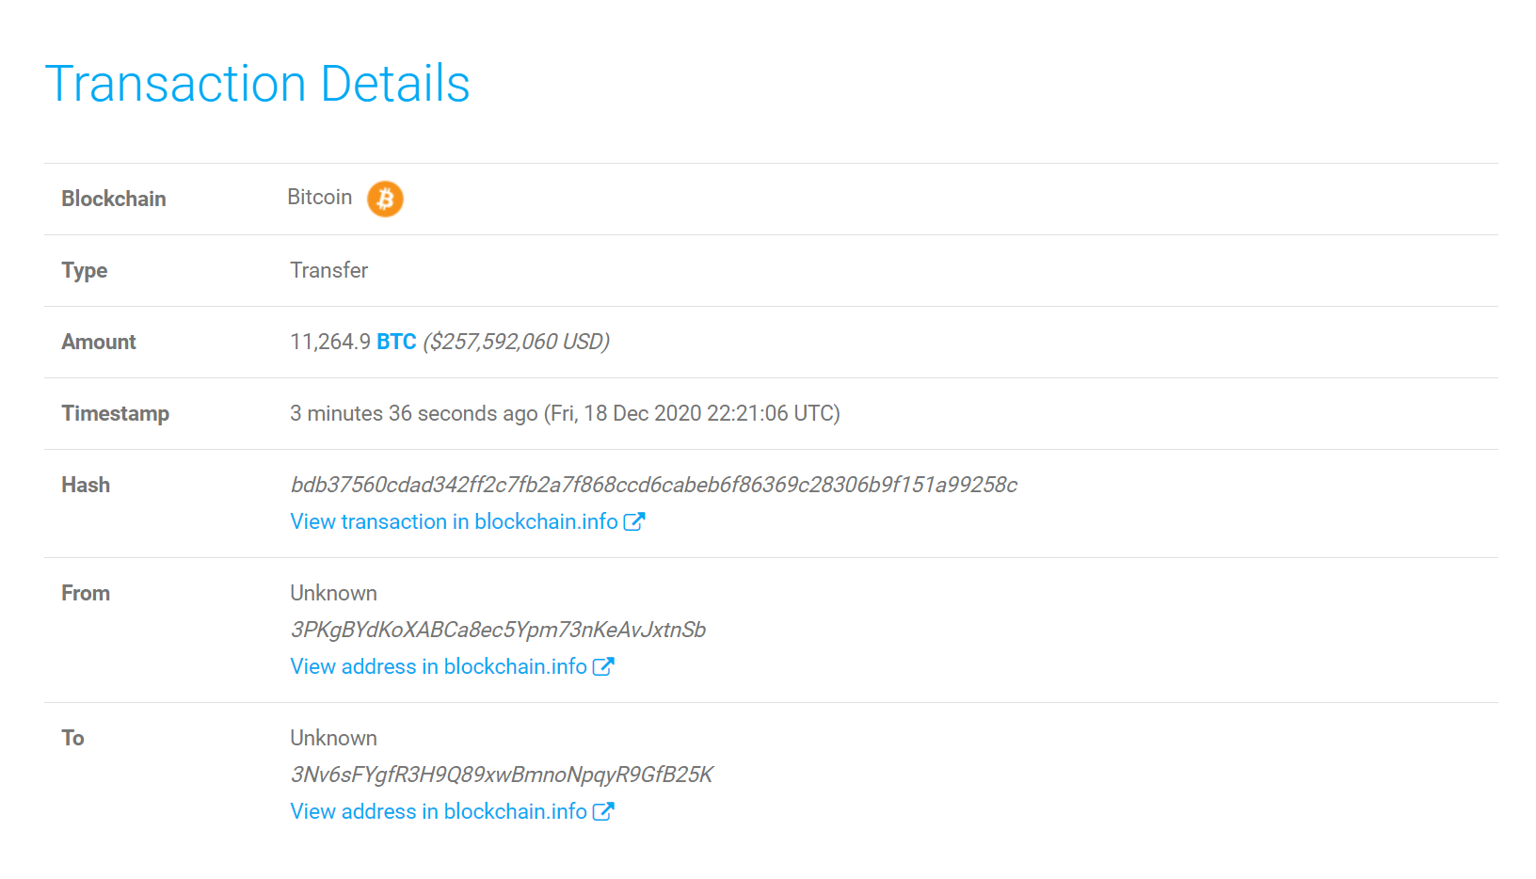1536x879 pixels.
Task: Select the BTC currency abbreviation in the Amount row
Action: click(396, 342)
